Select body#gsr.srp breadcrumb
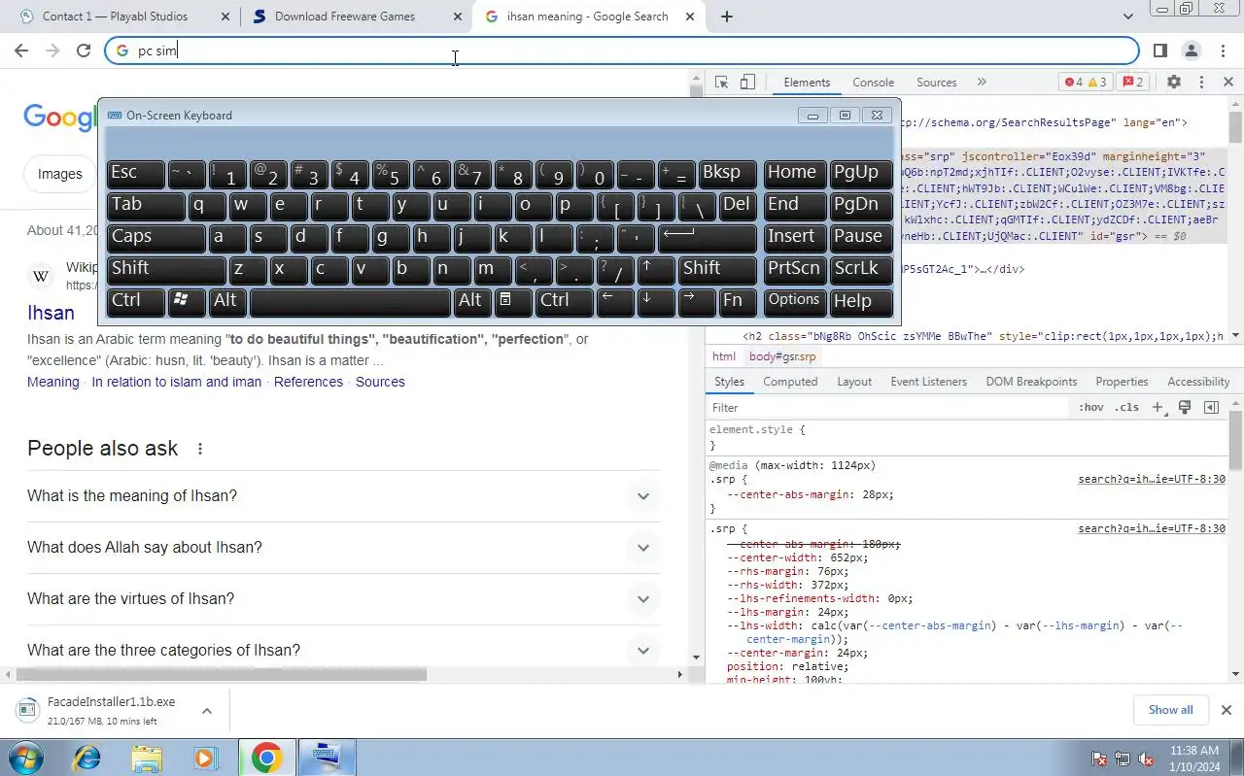This screenshot has height=776, width=1244. tap(782, 356)
